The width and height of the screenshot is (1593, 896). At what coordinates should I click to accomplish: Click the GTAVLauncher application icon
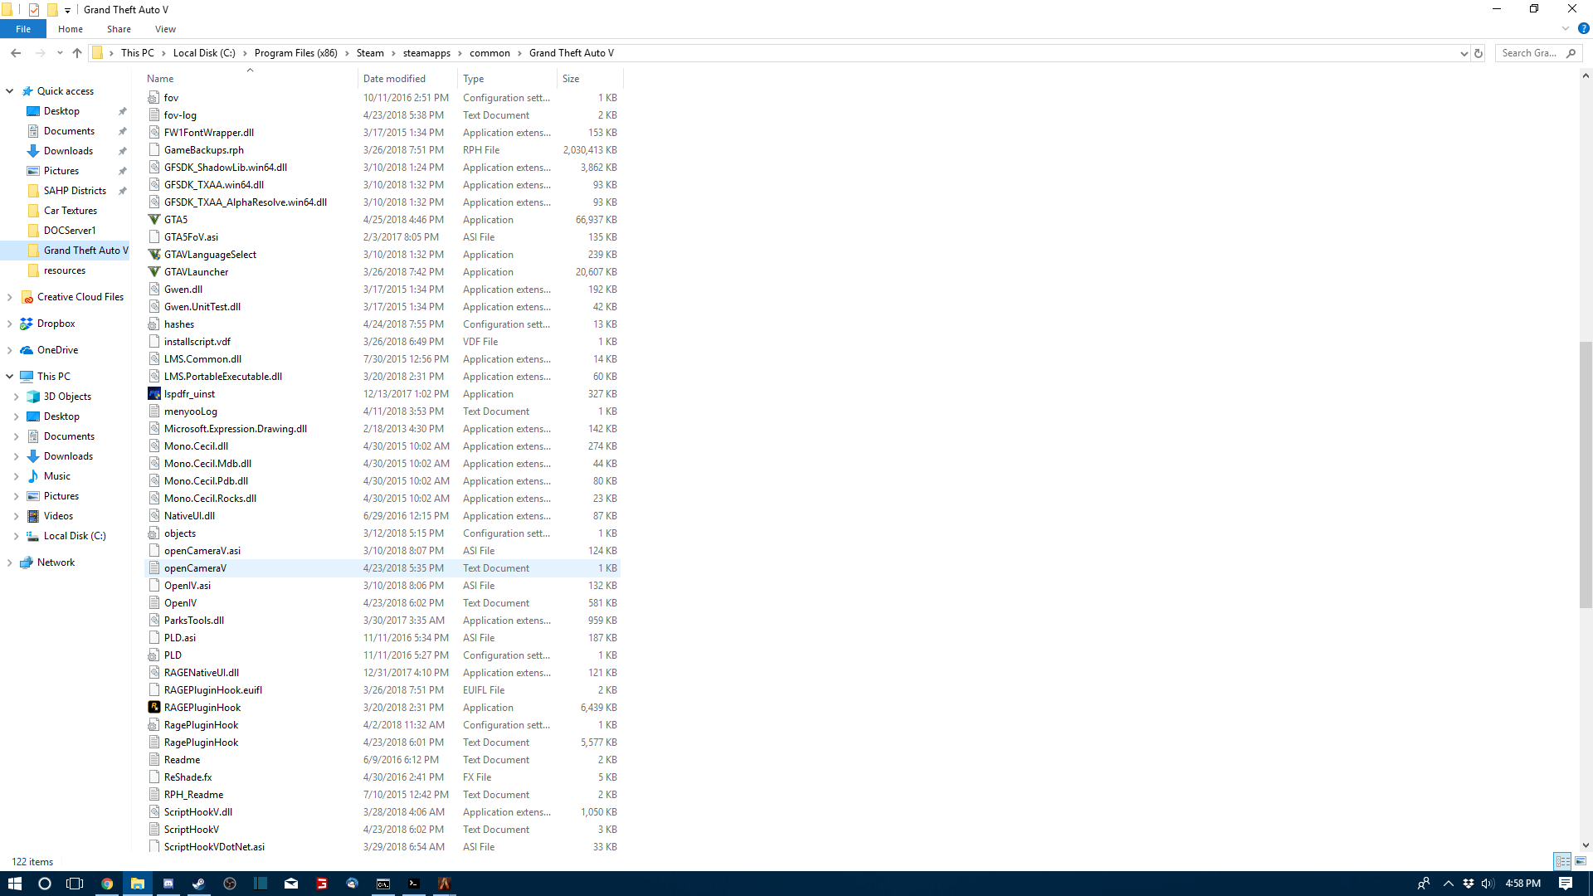coord(153,272)
